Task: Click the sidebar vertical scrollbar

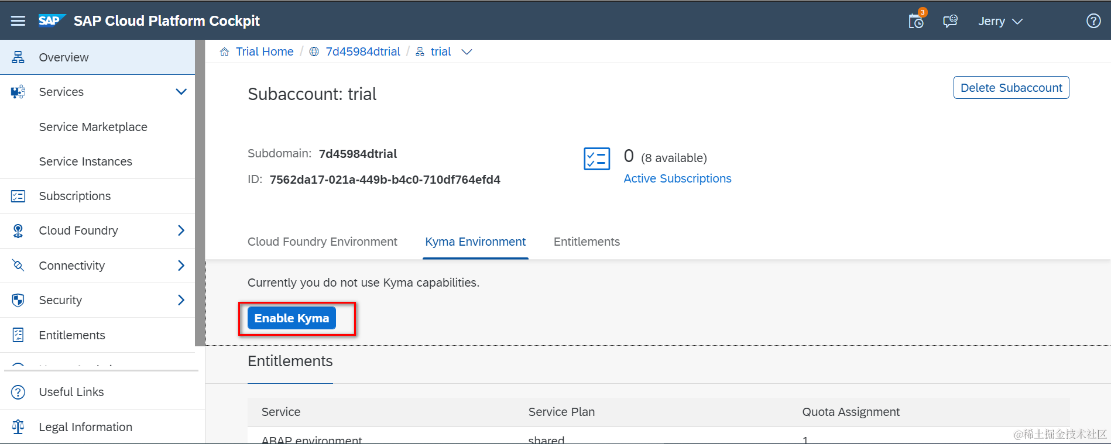Action: [x=200, y=193]
